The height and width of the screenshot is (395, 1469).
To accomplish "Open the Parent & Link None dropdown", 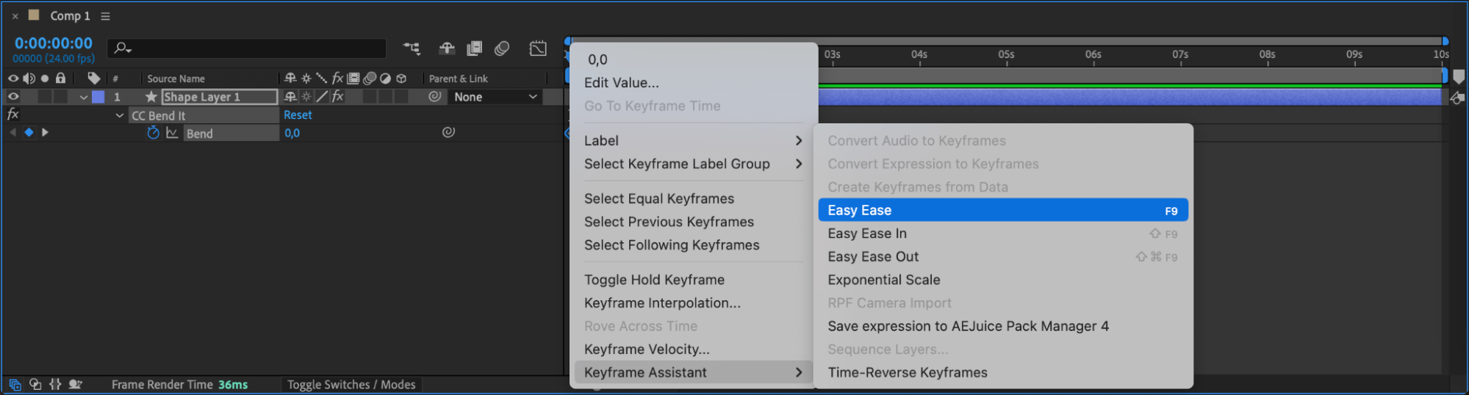I will pos(495,97).
